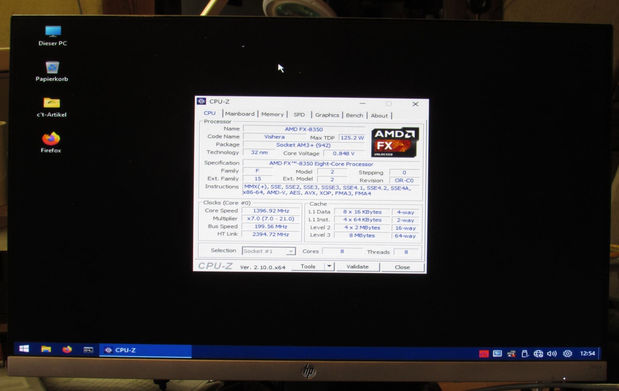The width and height of the screenshot is (619, 391).
Task: Open the Memory tab
Action: 272,114
